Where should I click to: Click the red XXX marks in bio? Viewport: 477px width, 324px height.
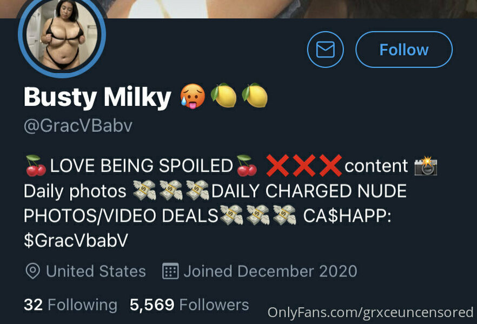(304, 165)
